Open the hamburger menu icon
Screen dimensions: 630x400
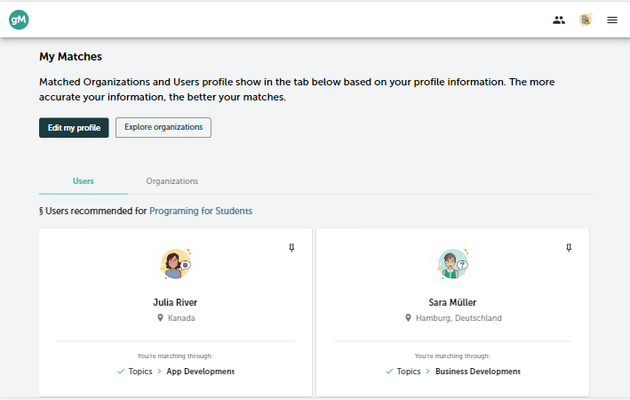tap(612, 20)
